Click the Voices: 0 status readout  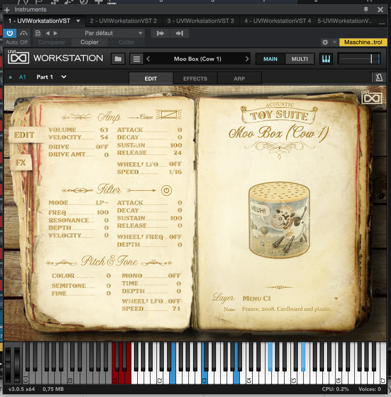[369, 389]
